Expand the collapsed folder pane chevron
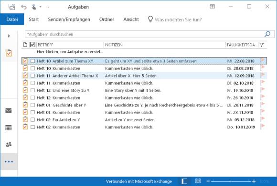The width and height of the screenshot is (277, 186). [x=9, y=36]
